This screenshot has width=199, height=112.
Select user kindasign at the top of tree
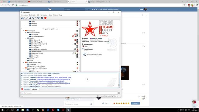pyautogui.click(x=34, y=23)
